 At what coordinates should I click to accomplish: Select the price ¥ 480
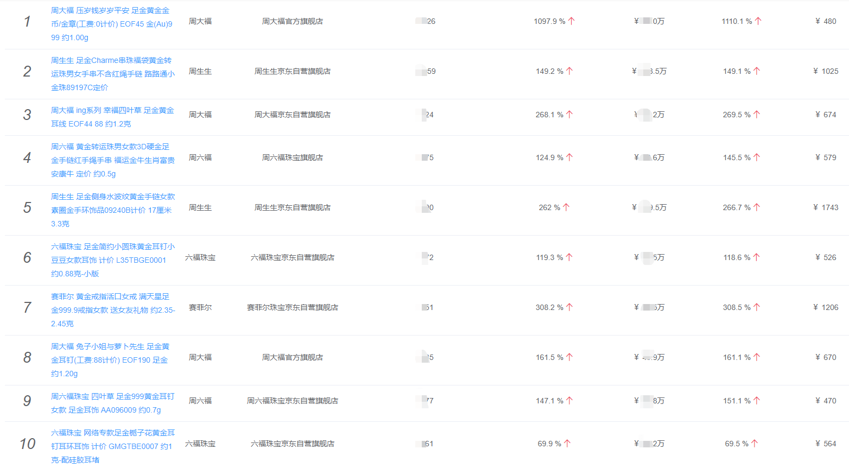[826, 21]
